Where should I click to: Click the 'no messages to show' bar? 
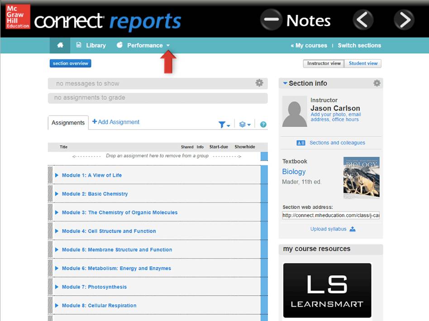click(157, 83)
